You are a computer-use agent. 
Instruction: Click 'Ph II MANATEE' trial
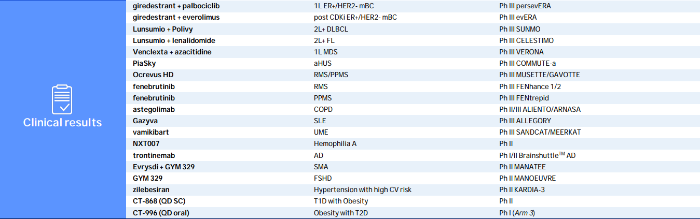(x=523, y=167)
